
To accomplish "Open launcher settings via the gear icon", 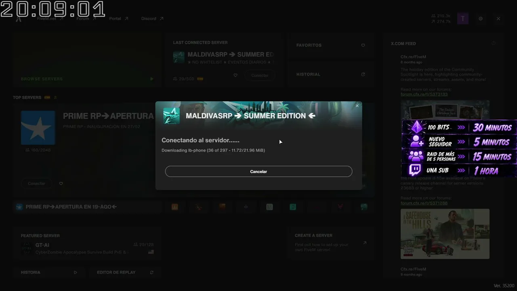I will [481, 19].
